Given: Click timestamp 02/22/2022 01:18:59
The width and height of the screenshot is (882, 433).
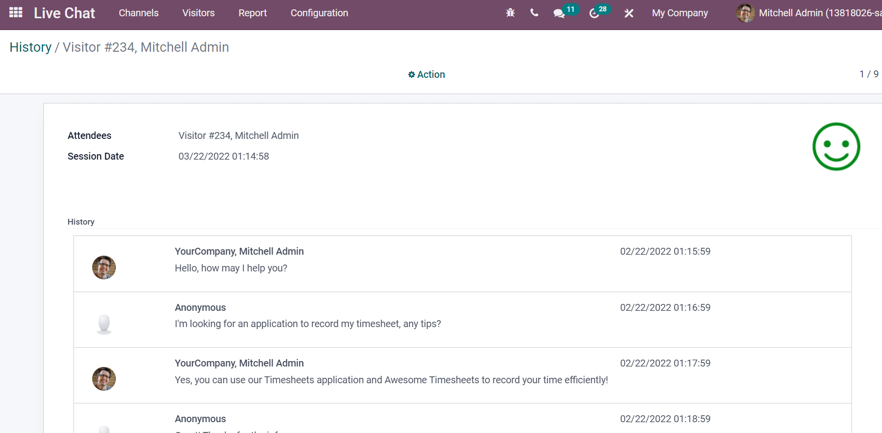Looking at the screenshot, I should tap(665, 419).
